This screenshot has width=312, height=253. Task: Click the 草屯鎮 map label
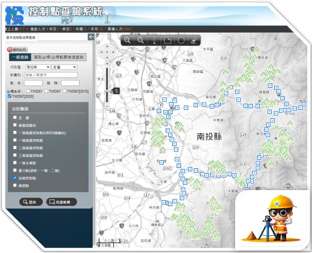click(x=211, y=97)
